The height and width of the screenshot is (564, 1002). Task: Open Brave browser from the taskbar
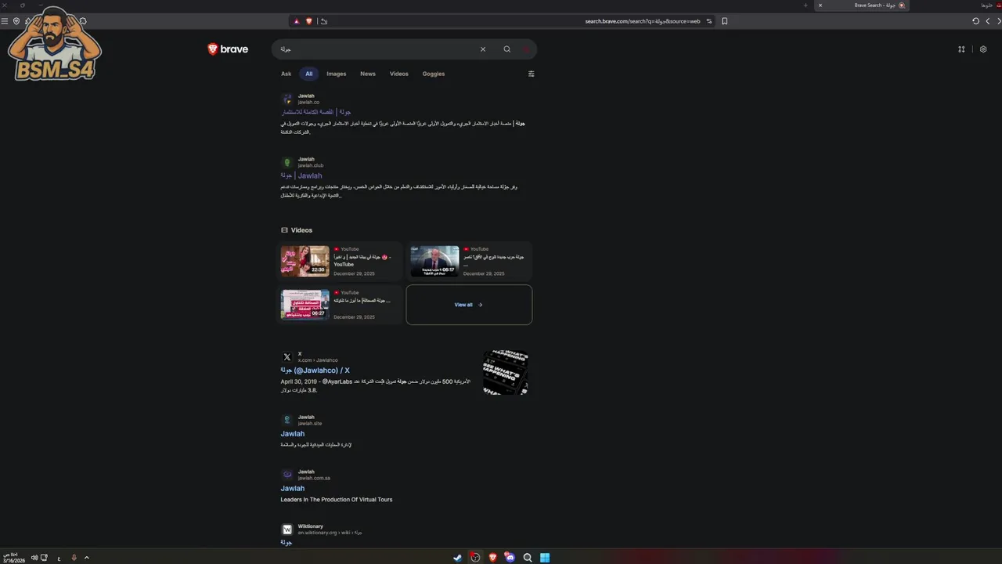493,558
